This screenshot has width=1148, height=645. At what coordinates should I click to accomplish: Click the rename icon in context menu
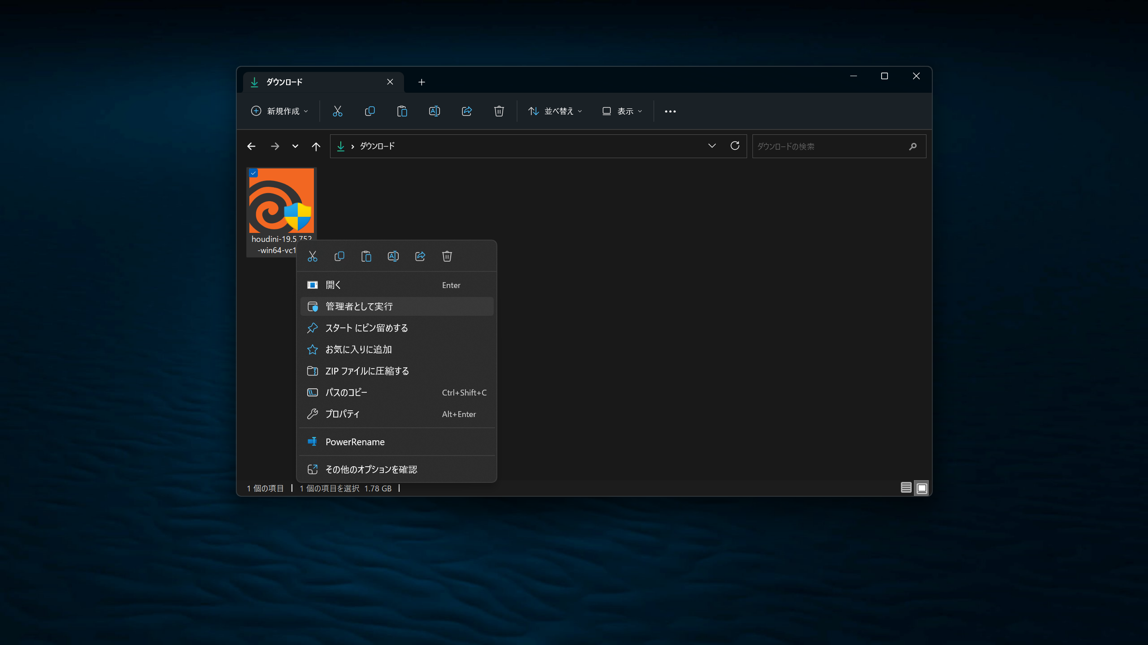[x=393, y=256]
